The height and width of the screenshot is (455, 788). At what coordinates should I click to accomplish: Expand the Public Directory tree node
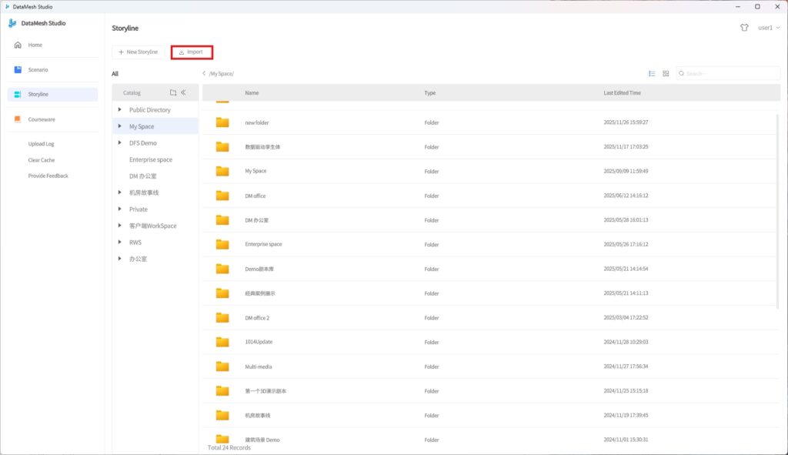[119, 110]
